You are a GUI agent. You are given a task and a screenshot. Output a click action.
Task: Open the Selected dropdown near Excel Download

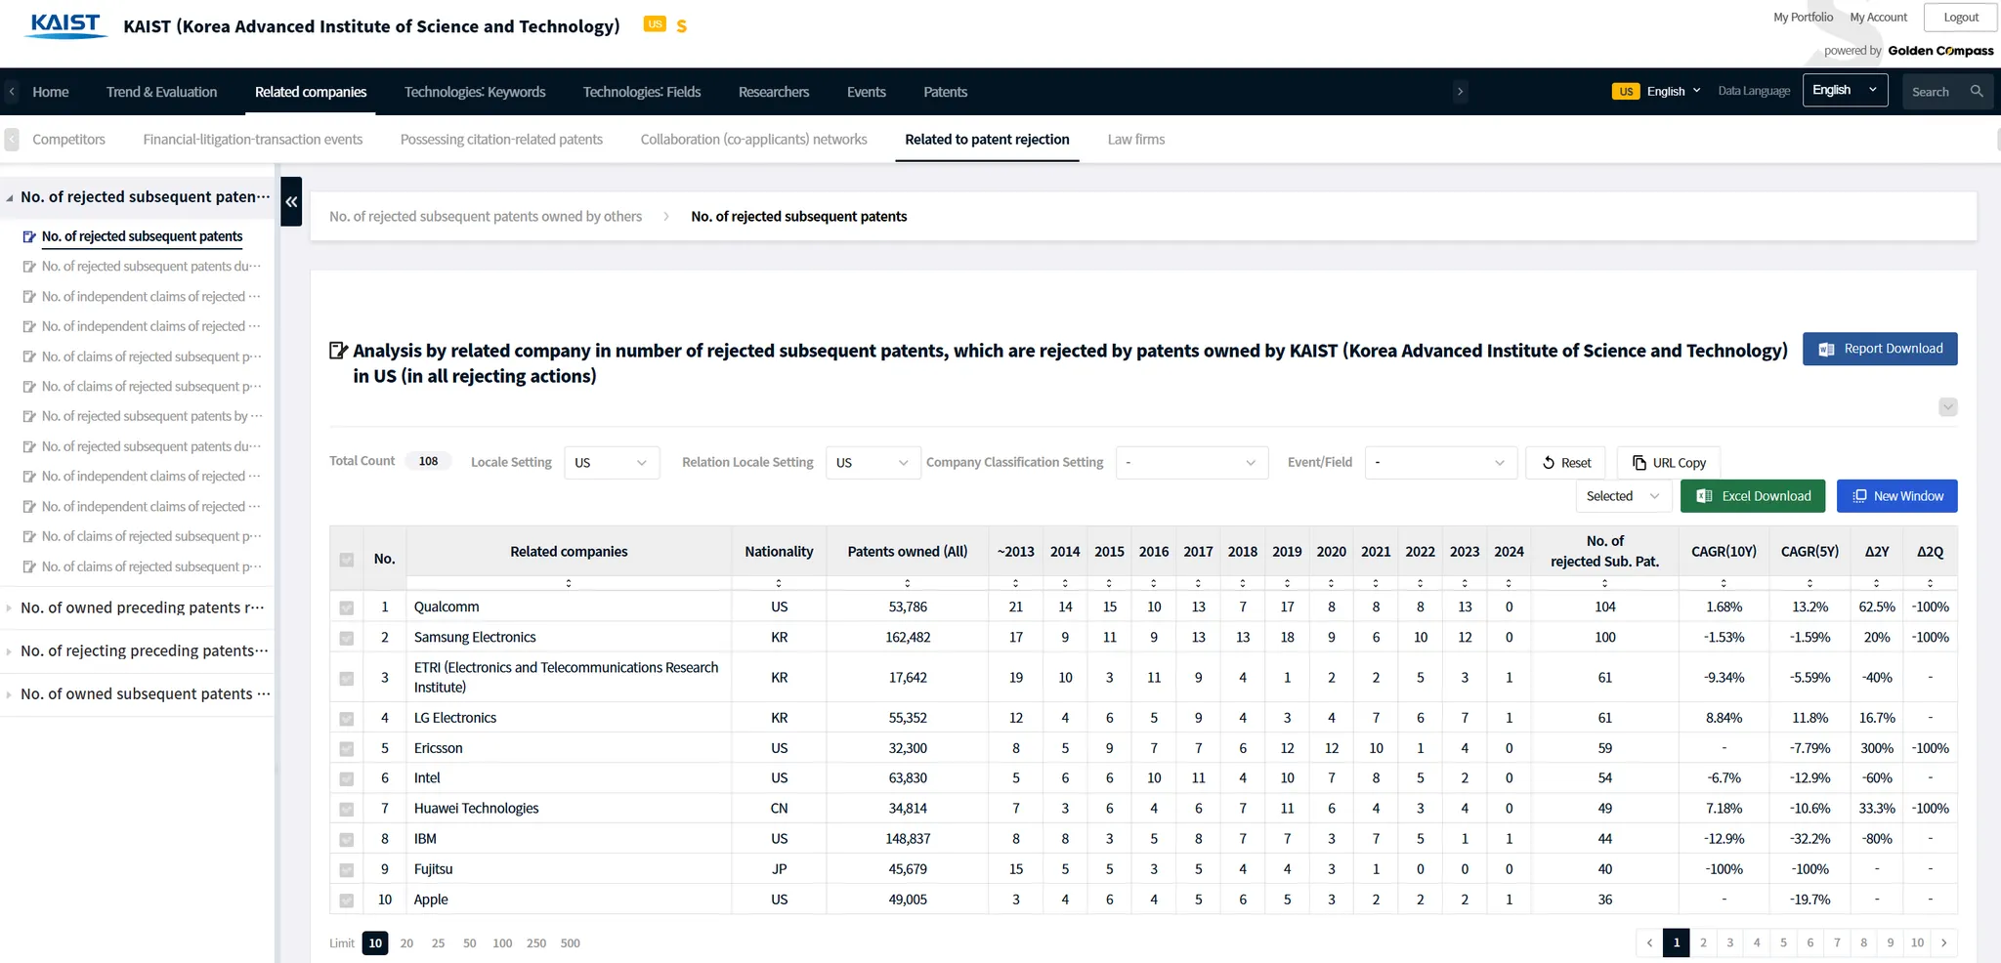(x=1623, y=496)
